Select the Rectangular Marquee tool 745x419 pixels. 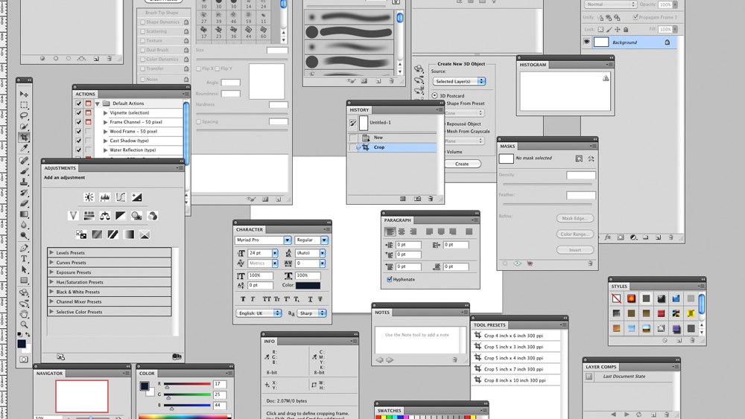(24, 105)
